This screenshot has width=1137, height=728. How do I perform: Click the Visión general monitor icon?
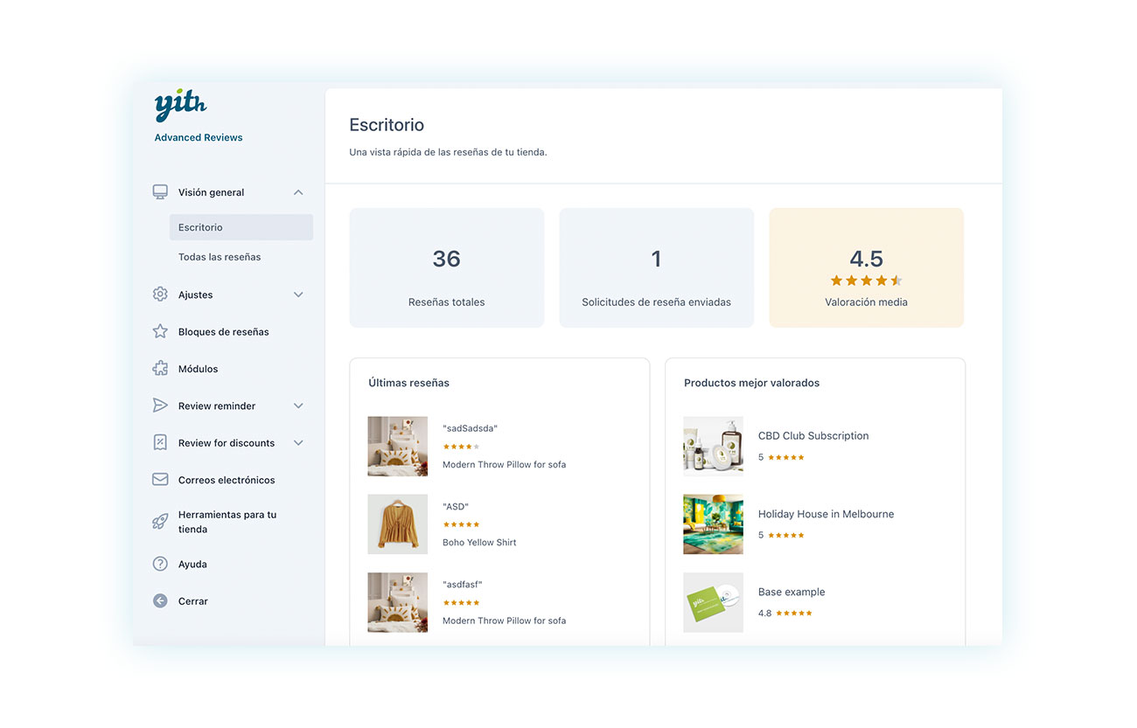click(x=160, y=192)
